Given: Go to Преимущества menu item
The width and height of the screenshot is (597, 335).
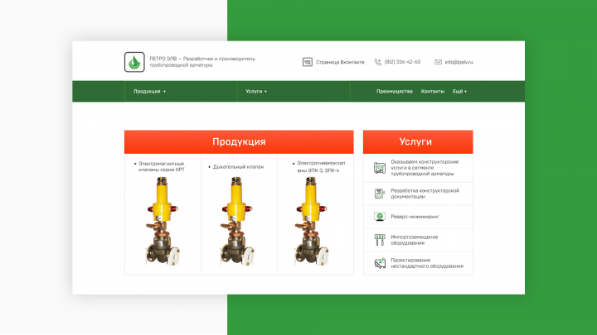Looking at the screenshot, I should pyautogui.click(x=395, y=92).
